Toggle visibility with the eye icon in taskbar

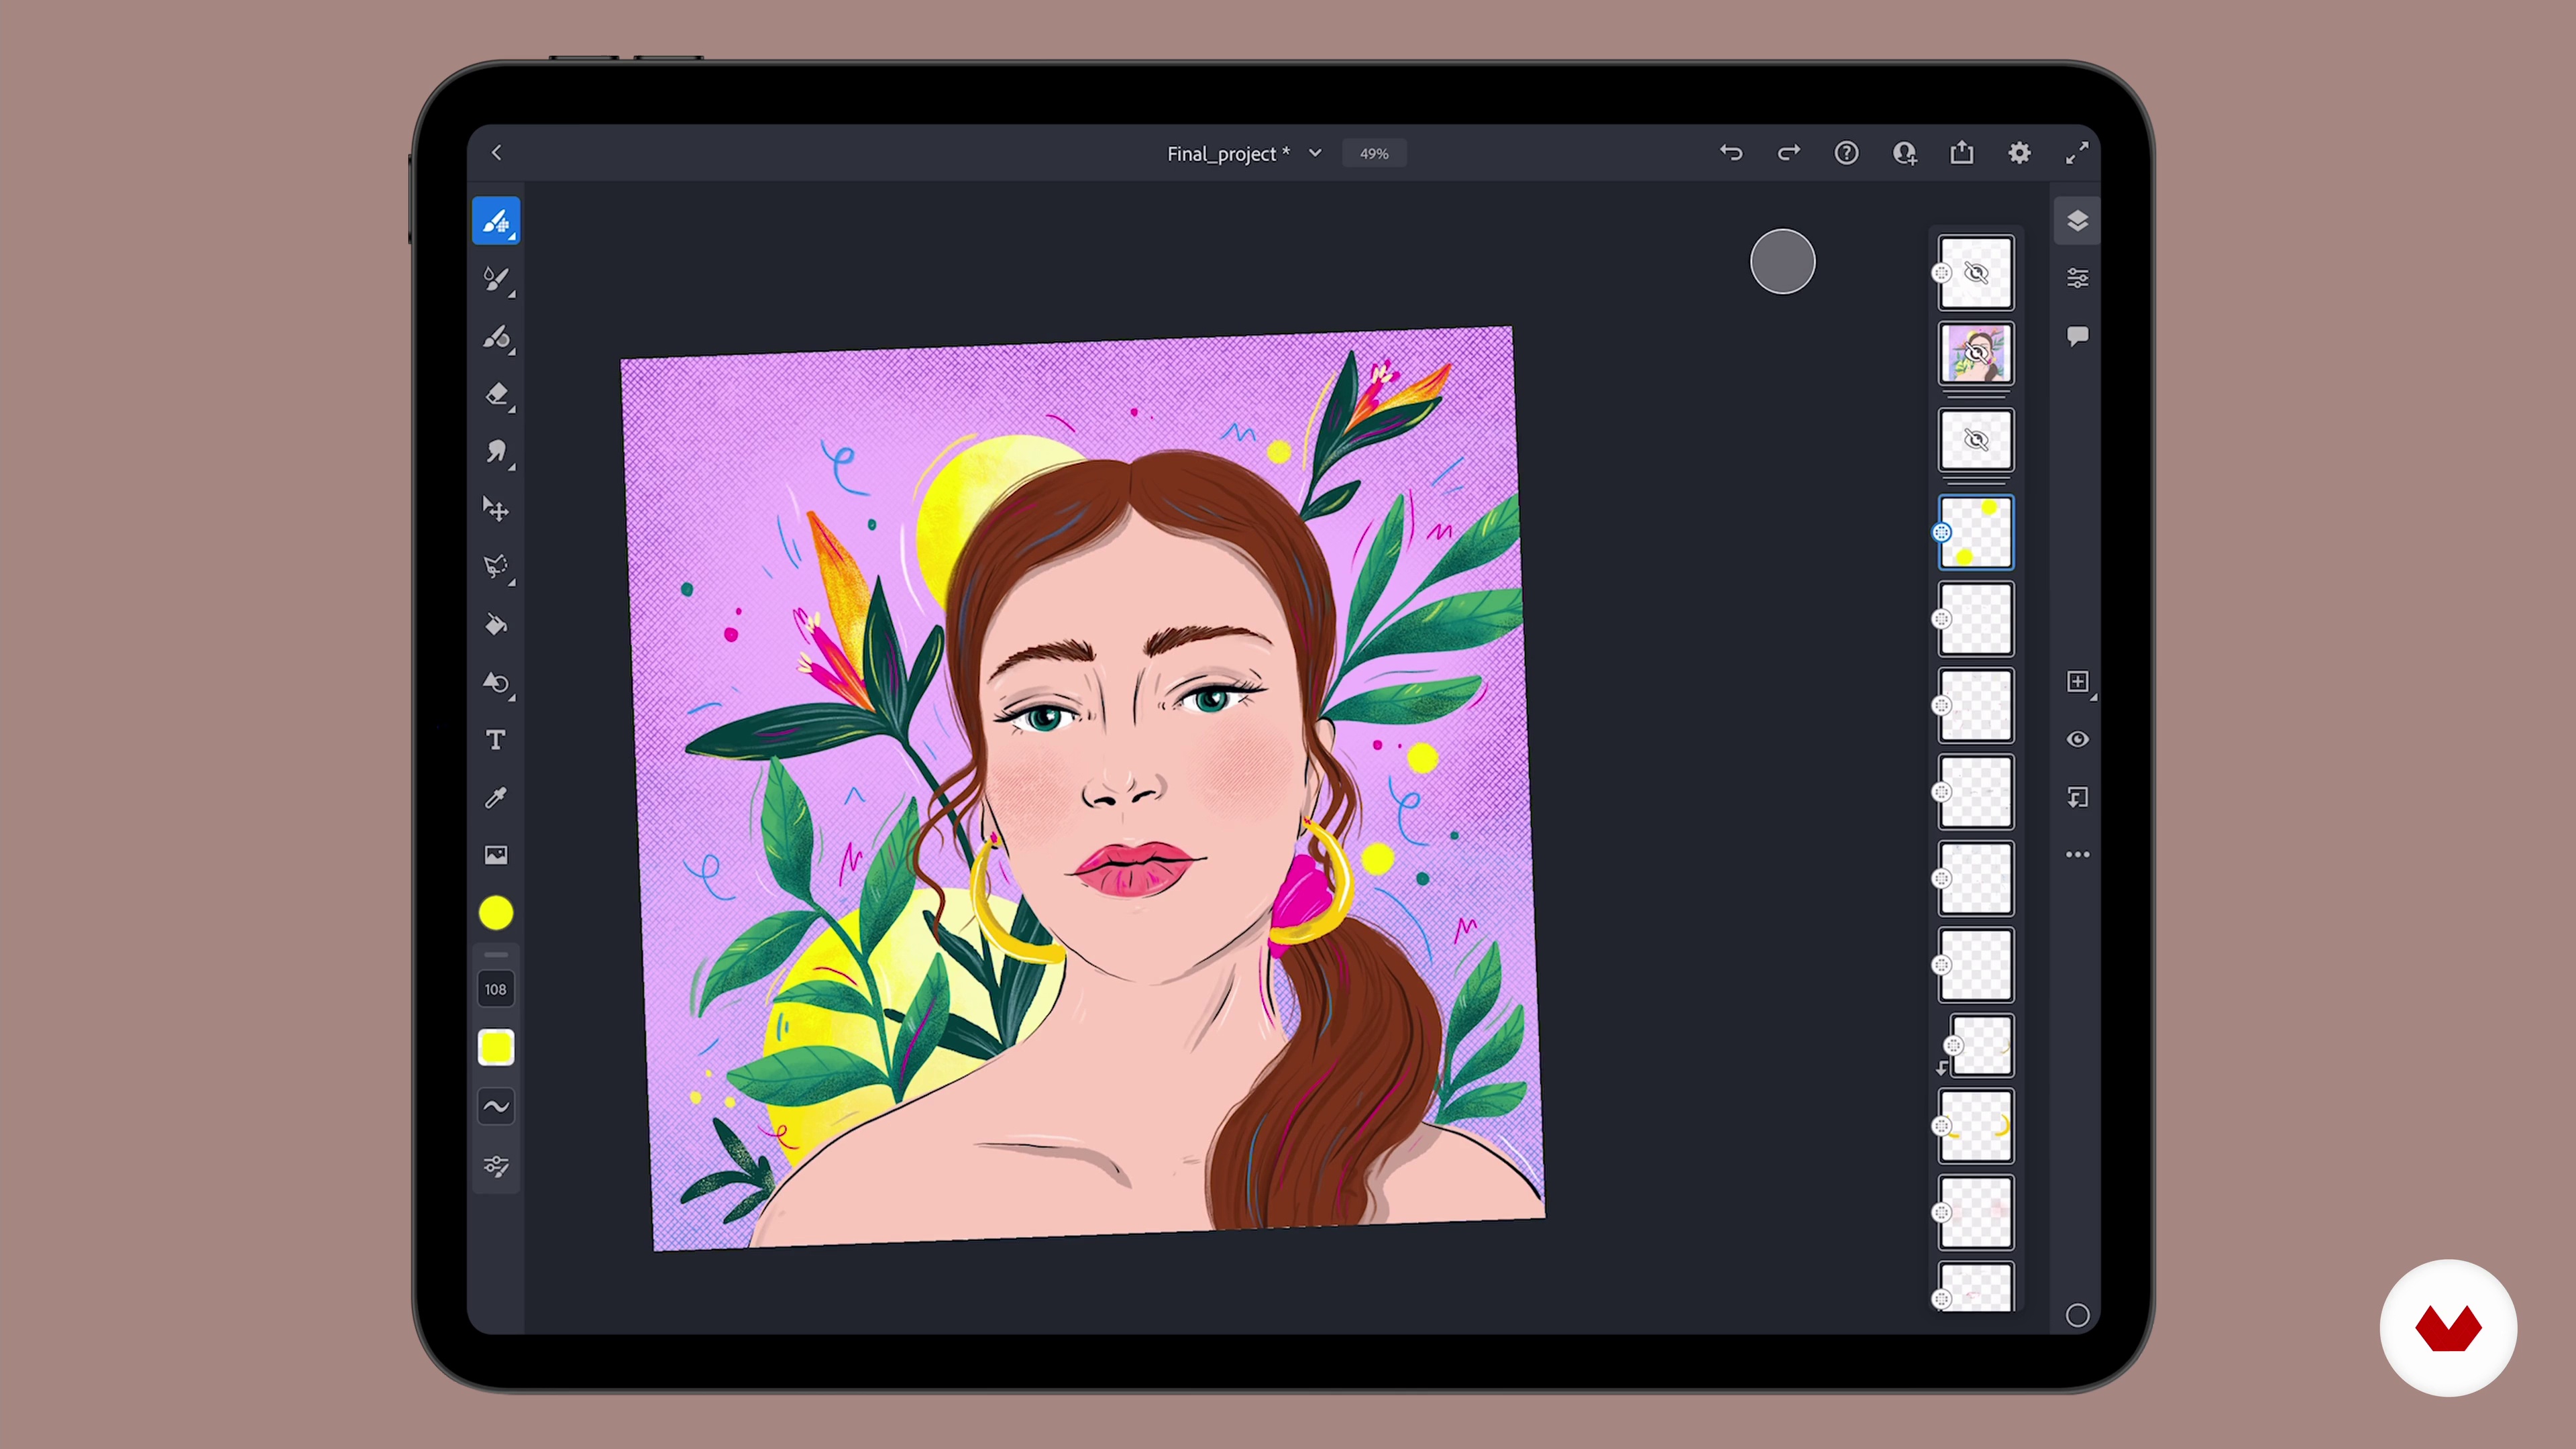(2077, 740)
